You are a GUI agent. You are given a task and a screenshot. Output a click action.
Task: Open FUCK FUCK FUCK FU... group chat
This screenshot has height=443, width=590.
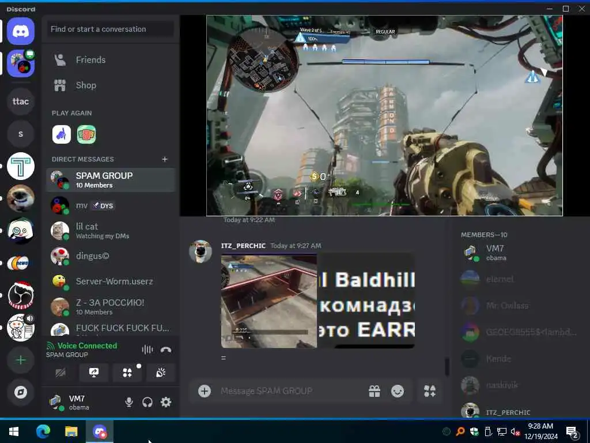point(111,329)
